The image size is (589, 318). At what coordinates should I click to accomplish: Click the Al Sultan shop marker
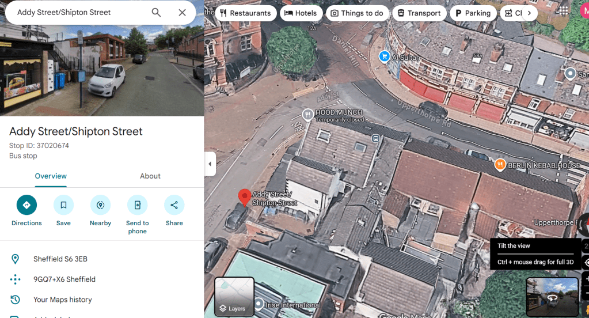(x=384, y=56)
